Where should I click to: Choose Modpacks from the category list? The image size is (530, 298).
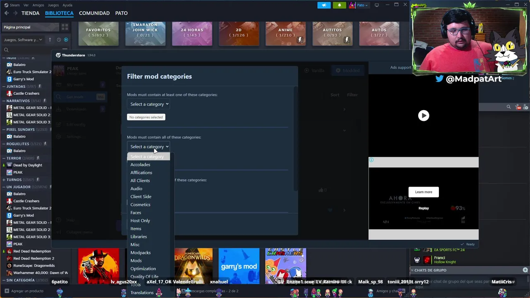pos(140,252)
